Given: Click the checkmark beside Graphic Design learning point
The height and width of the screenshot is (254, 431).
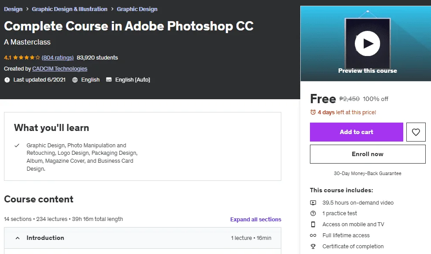Looking at the screenshot, I should point(17,145).
